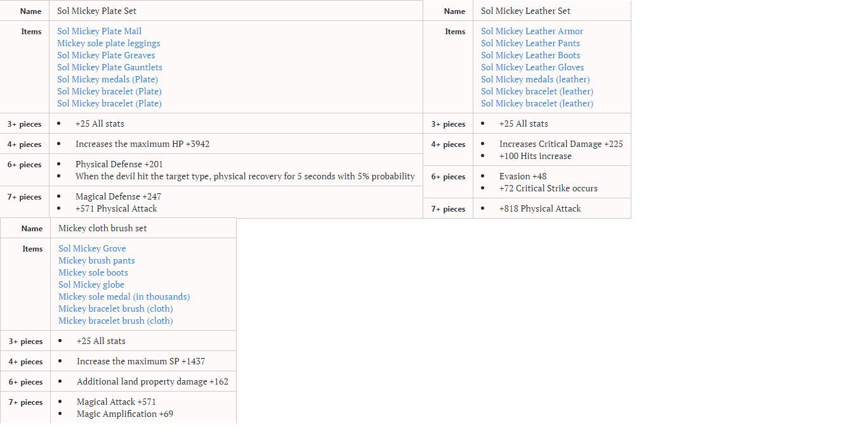Select the Sol Mickey globe link
Viewport: 863px width, 434px height.
[x=91, y=284]
